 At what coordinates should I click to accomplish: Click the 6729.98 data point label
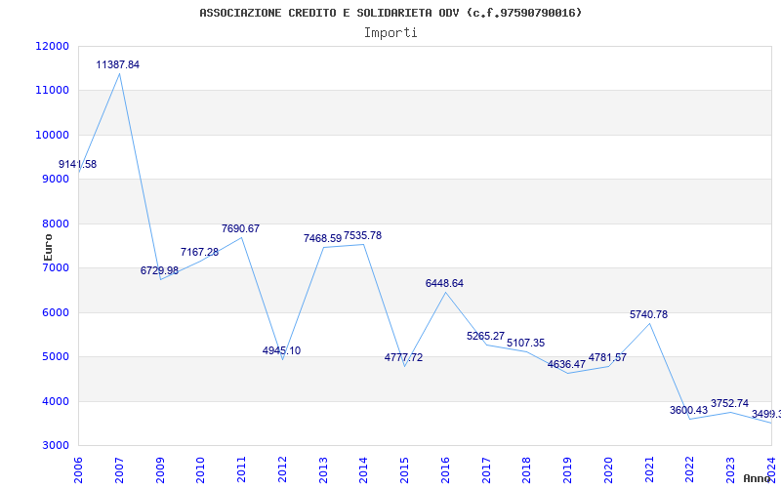point(159,270)
